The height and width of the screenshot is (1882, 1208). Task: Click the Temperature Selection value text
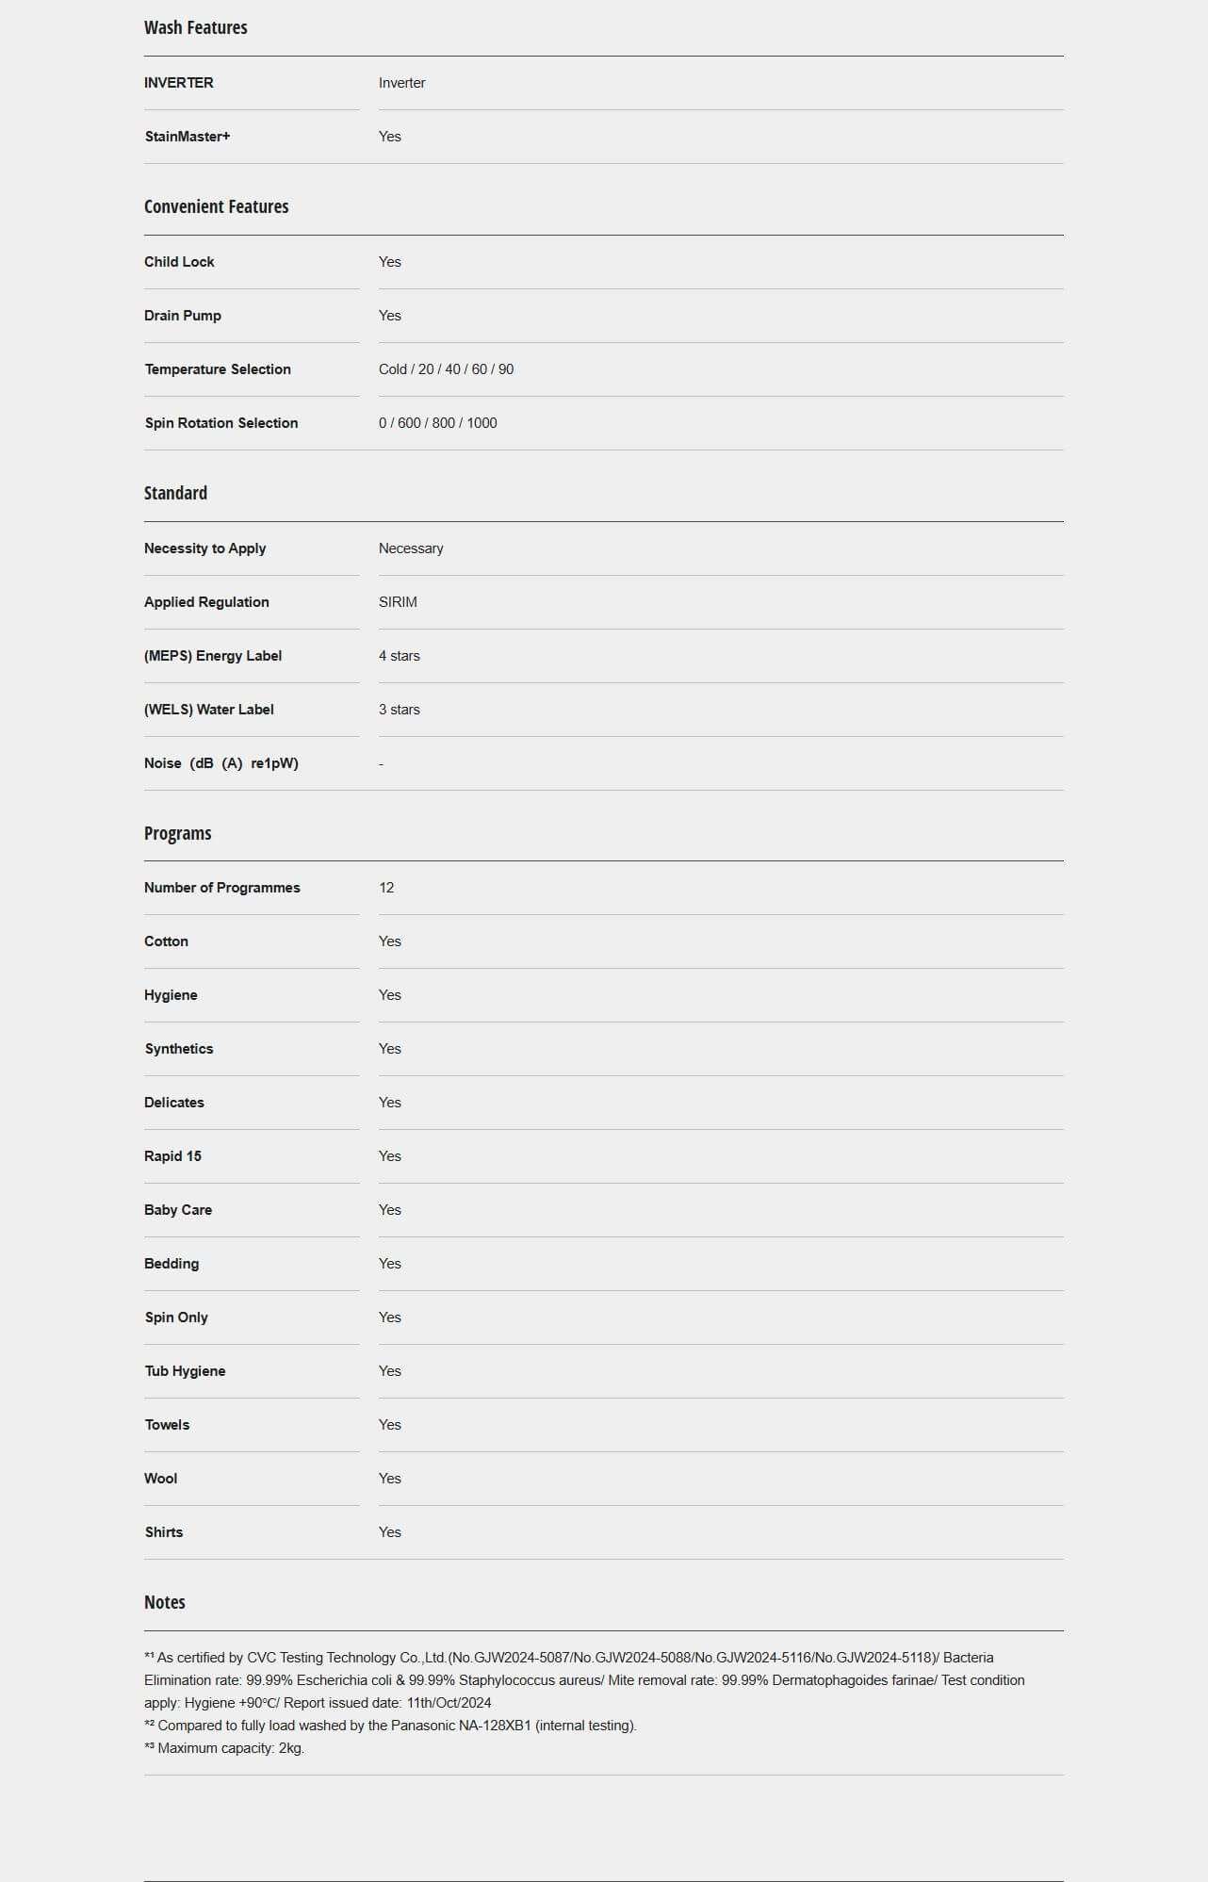(446, 369)
